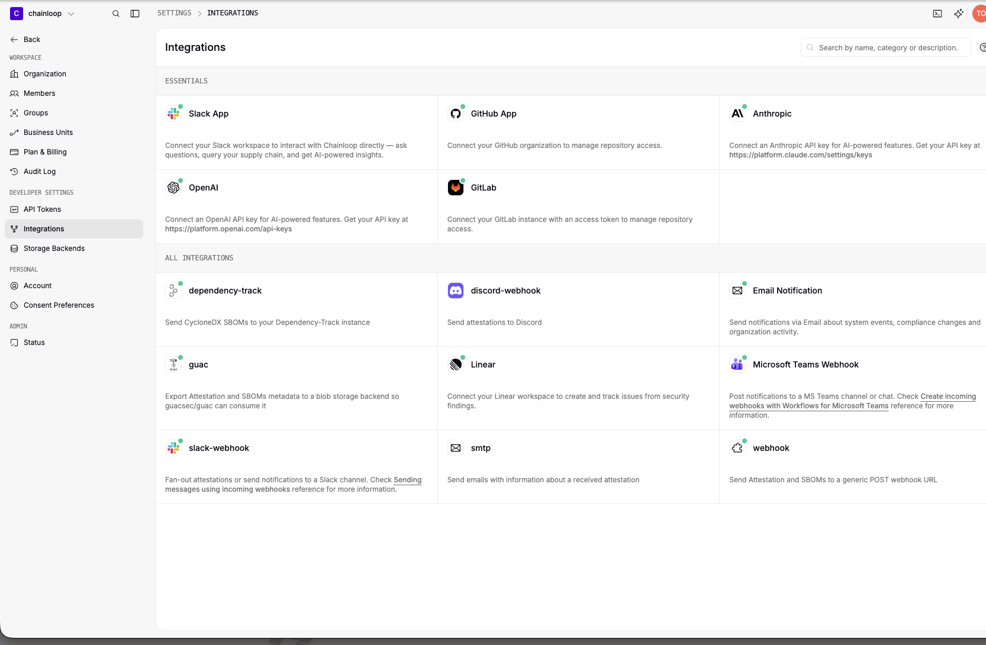
Task: Click 'Send attestations to Discord' description
Action: (495, 322)
